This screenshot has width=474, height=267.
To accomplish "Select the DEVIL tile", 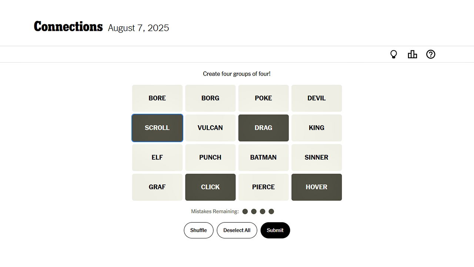I will coord(316,98).
